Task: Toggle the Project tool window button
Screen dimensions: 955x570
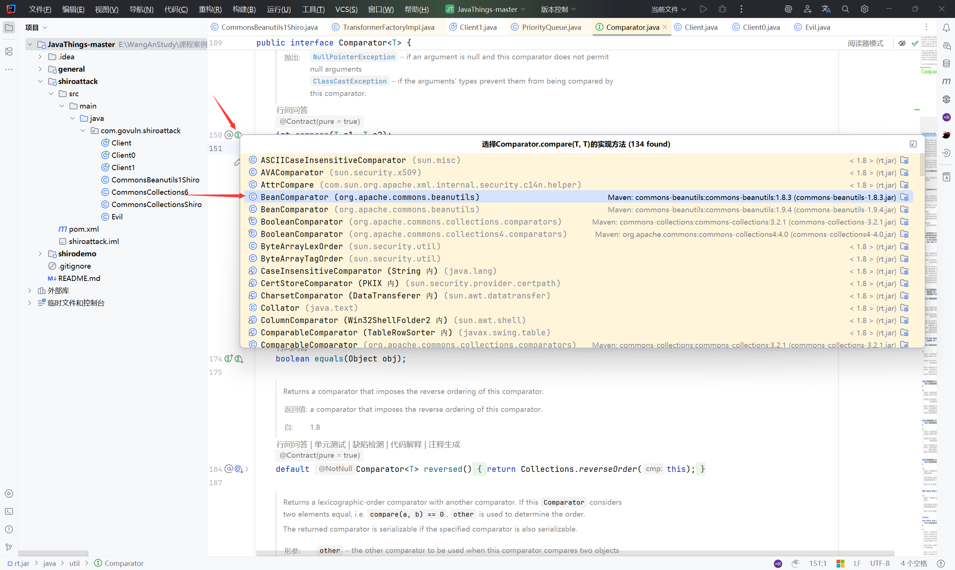Action: pyautogui.click(x=9, y=27)
